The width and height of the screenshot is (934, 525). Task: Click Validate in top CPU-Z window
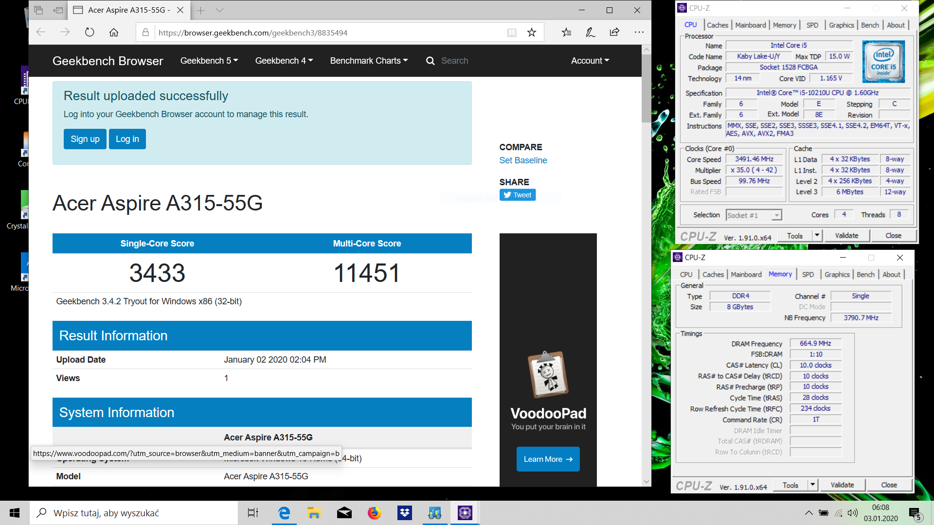846,236
